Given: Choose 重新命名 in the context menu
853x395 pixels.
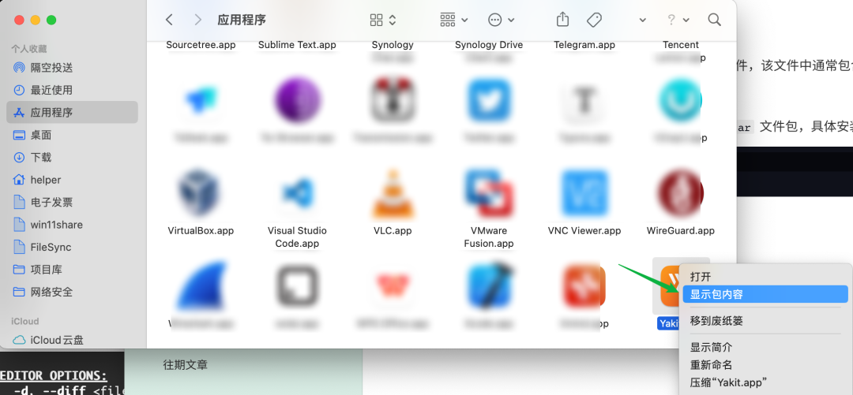Looking at the screenshot, I should (766, 364).
